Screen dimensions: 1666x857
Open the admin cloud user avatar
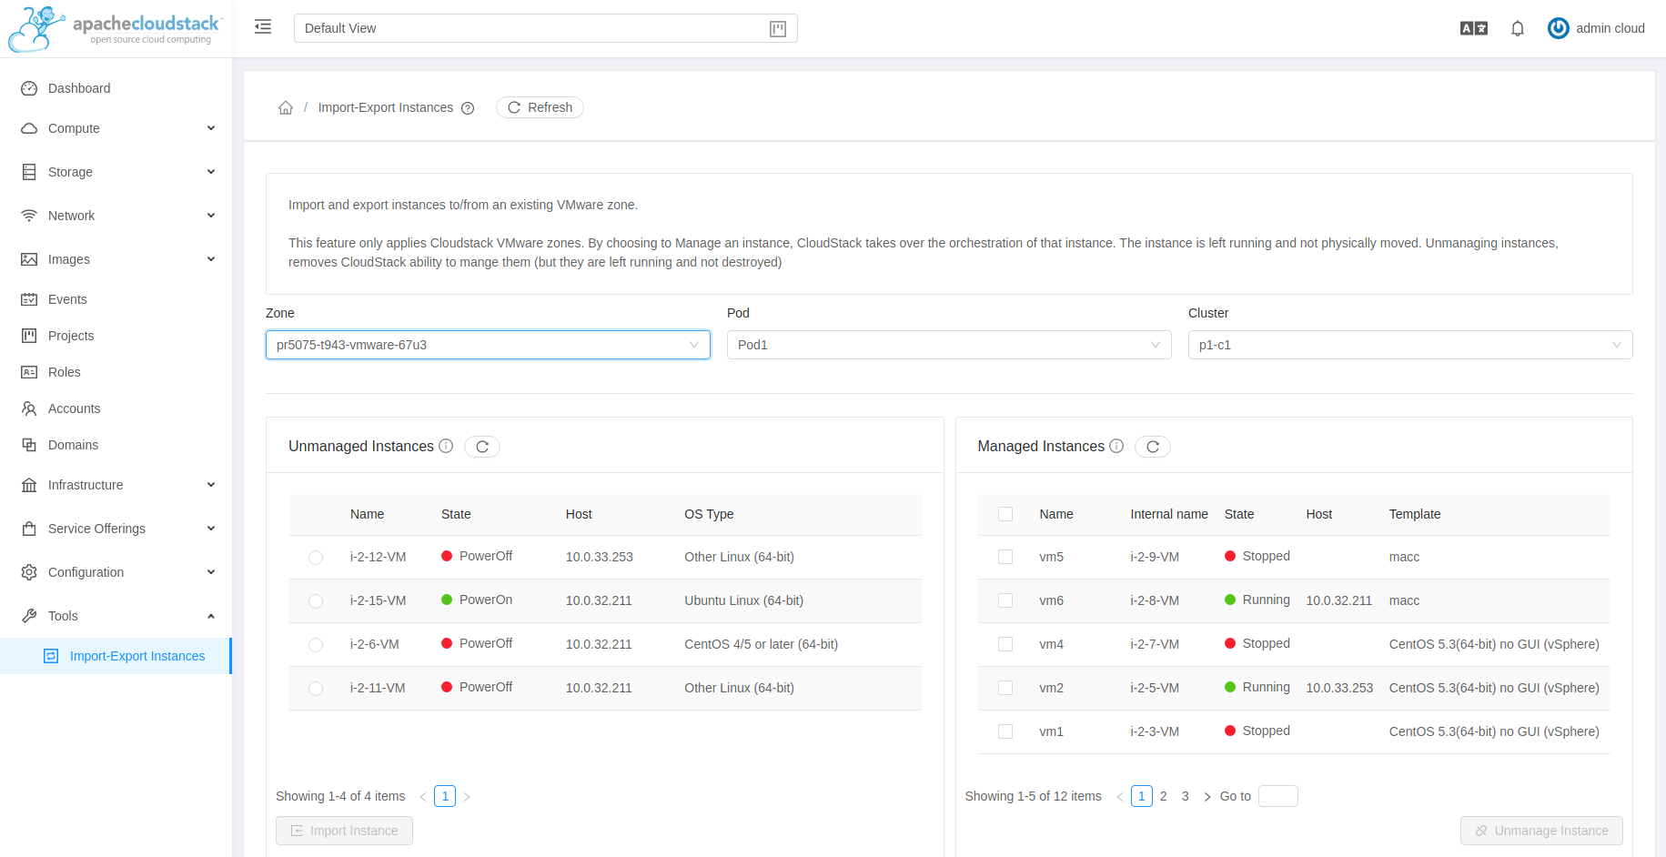[x=1558, y=28]
